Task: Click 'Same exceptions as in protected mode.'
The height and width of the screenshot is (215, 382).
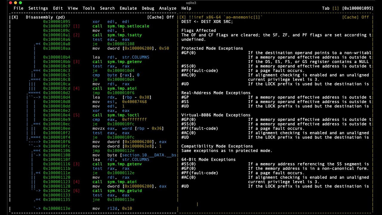Action: click(227, 151)
